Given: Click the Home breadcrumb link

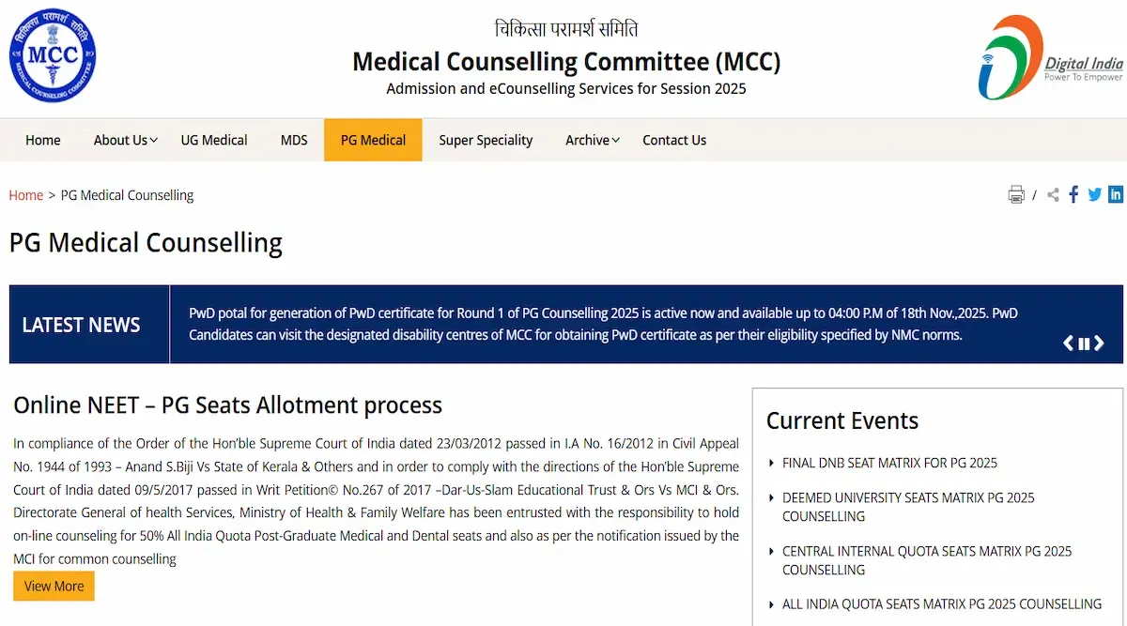Looking at the screenshot, I should (x=26, y=195).
